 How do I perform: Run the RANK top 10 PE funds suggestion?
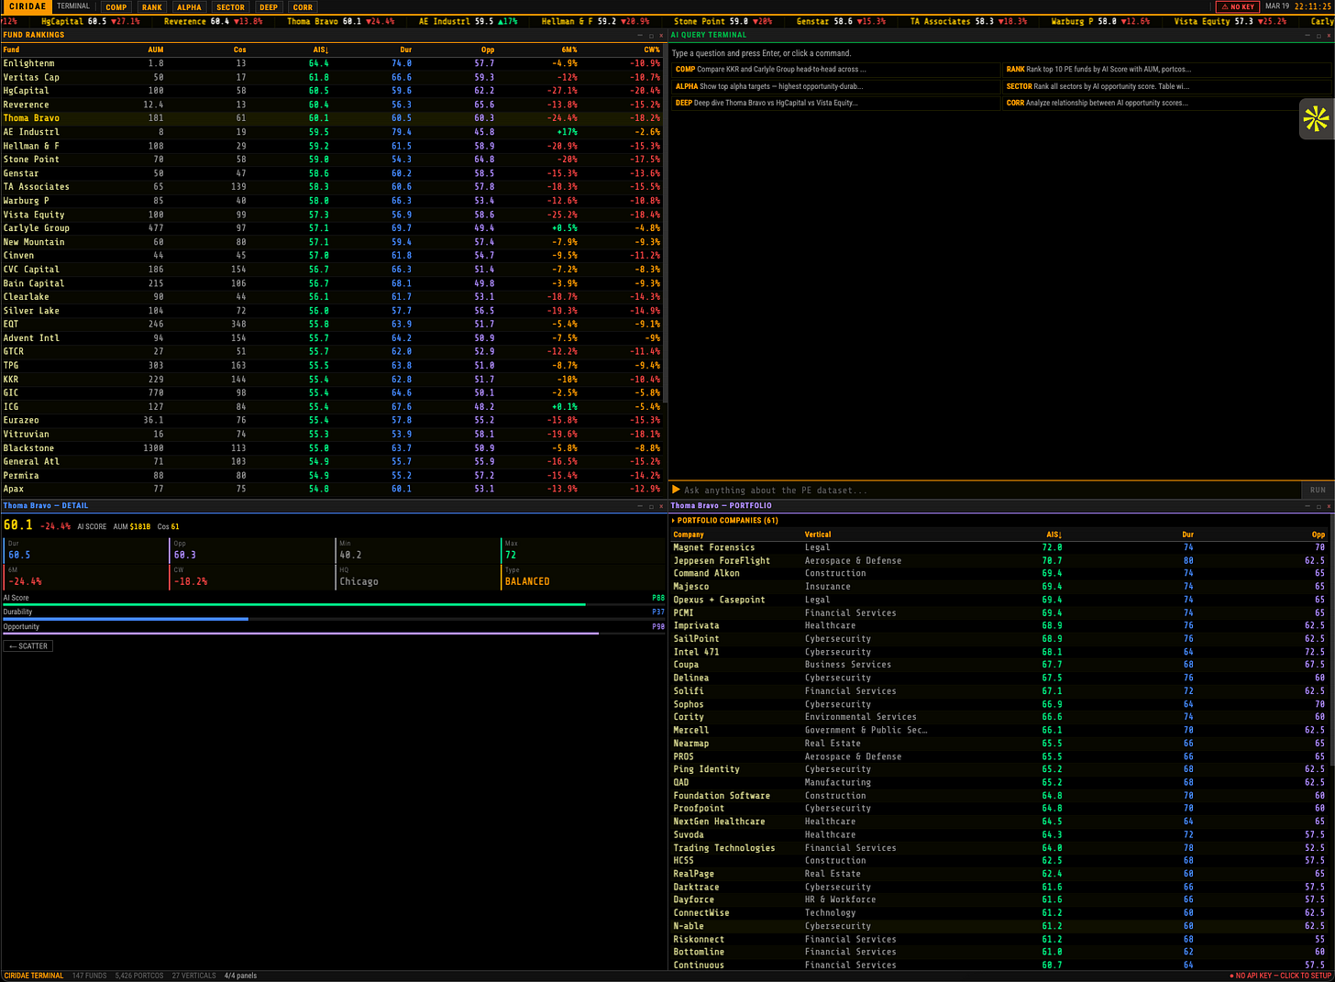[1166, 69]
